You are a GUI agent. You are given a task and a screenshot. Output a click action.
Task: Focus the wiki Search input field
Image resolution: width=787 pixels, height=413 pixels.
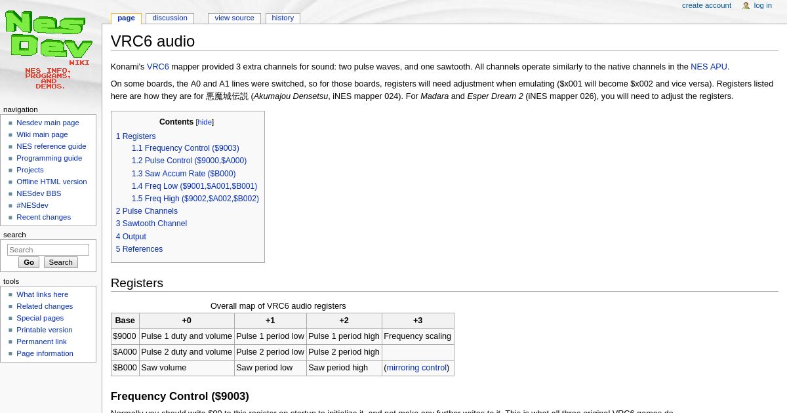48,250
